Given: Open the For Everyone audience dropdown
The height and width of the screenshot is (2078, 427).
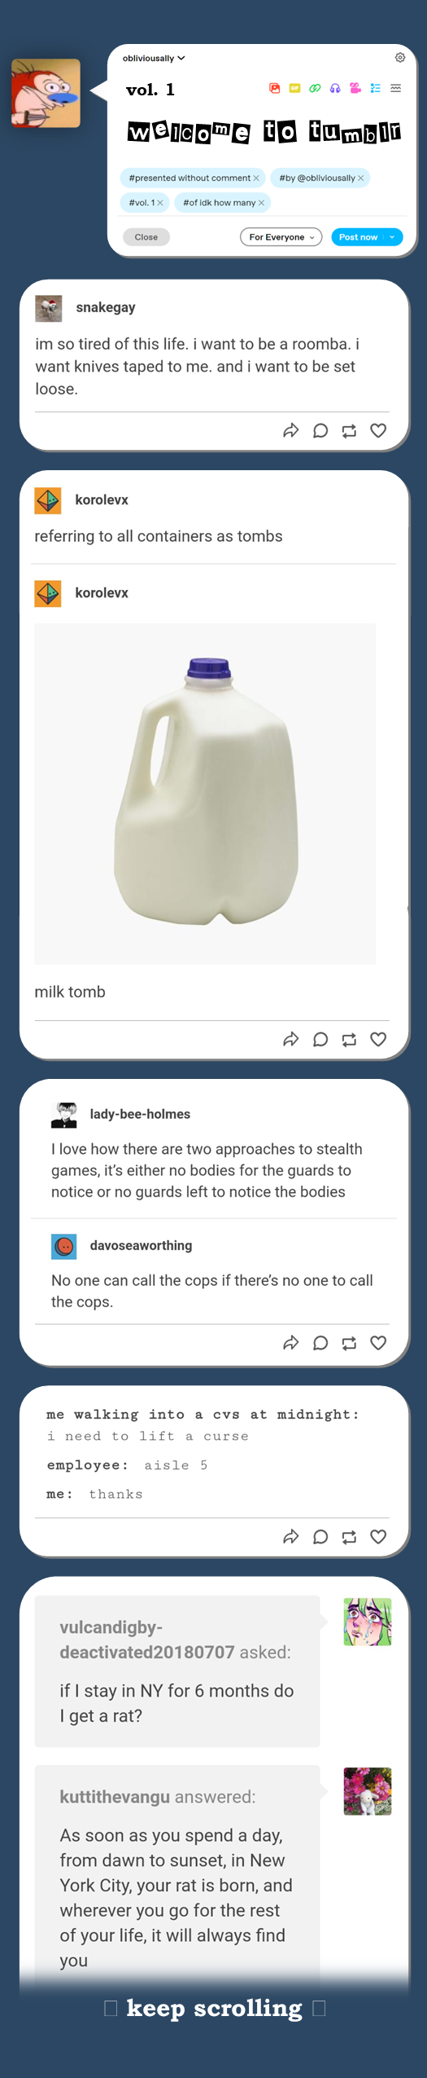Looking at the screenshot, I should click(x=281, y=237).
